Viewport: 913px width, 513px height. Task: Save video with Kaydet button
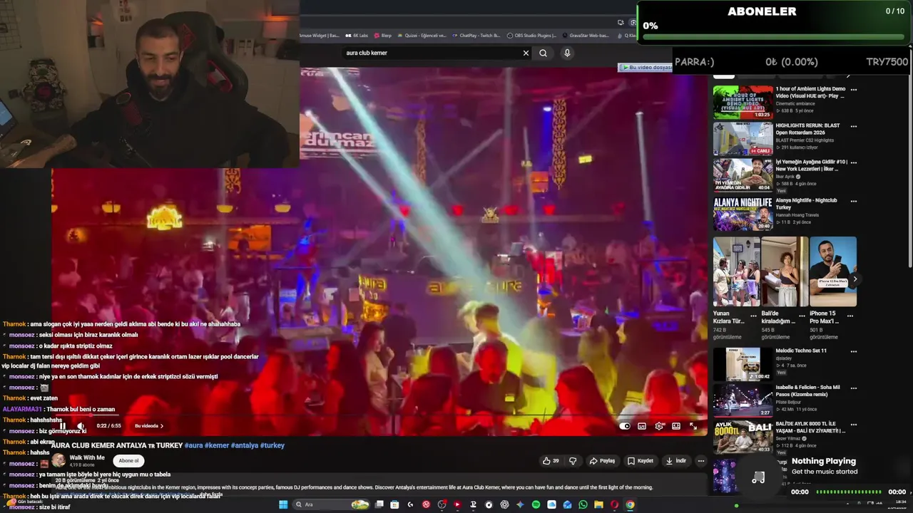[640, 461]
